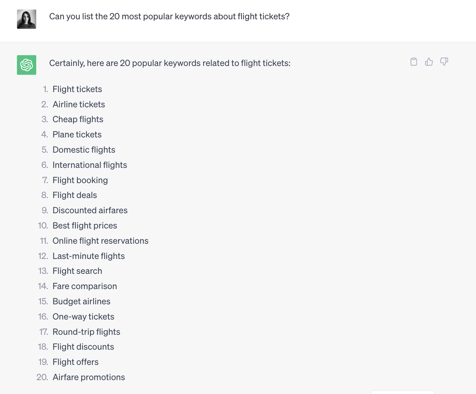Click the partially visible button at bottom right
Screen dimensions: 476x394
403,392
